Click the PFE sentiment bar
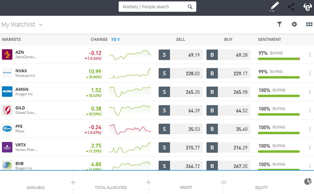Image resolution: width=314 pixels, height=194 pixels. tap(279, 133)
